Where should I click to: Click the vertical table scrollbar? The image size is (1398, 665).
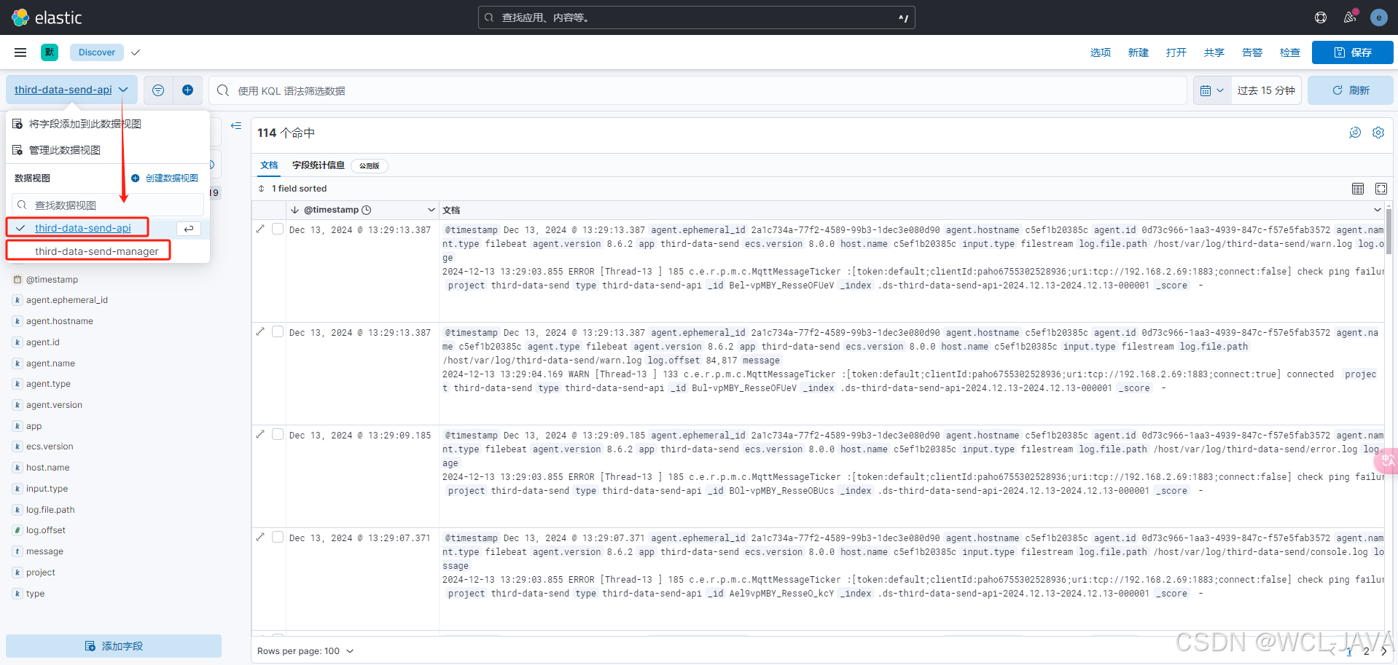click(x=1389, y=230)
